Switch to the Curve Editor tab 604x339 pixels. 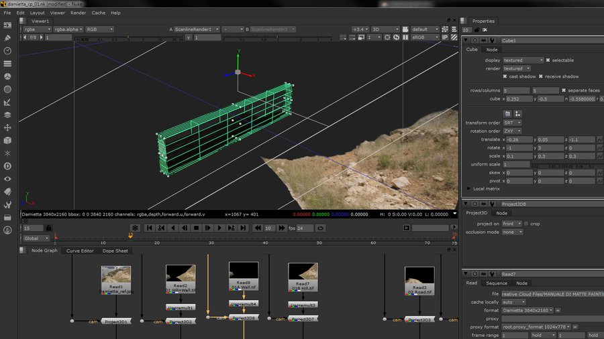[79, 251]
